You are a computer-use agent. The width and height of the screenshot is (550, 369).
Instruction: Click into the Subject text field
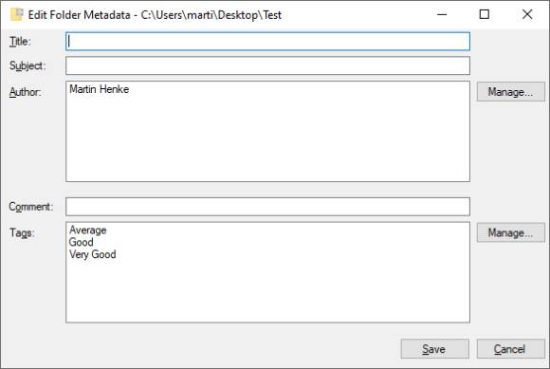267,65
